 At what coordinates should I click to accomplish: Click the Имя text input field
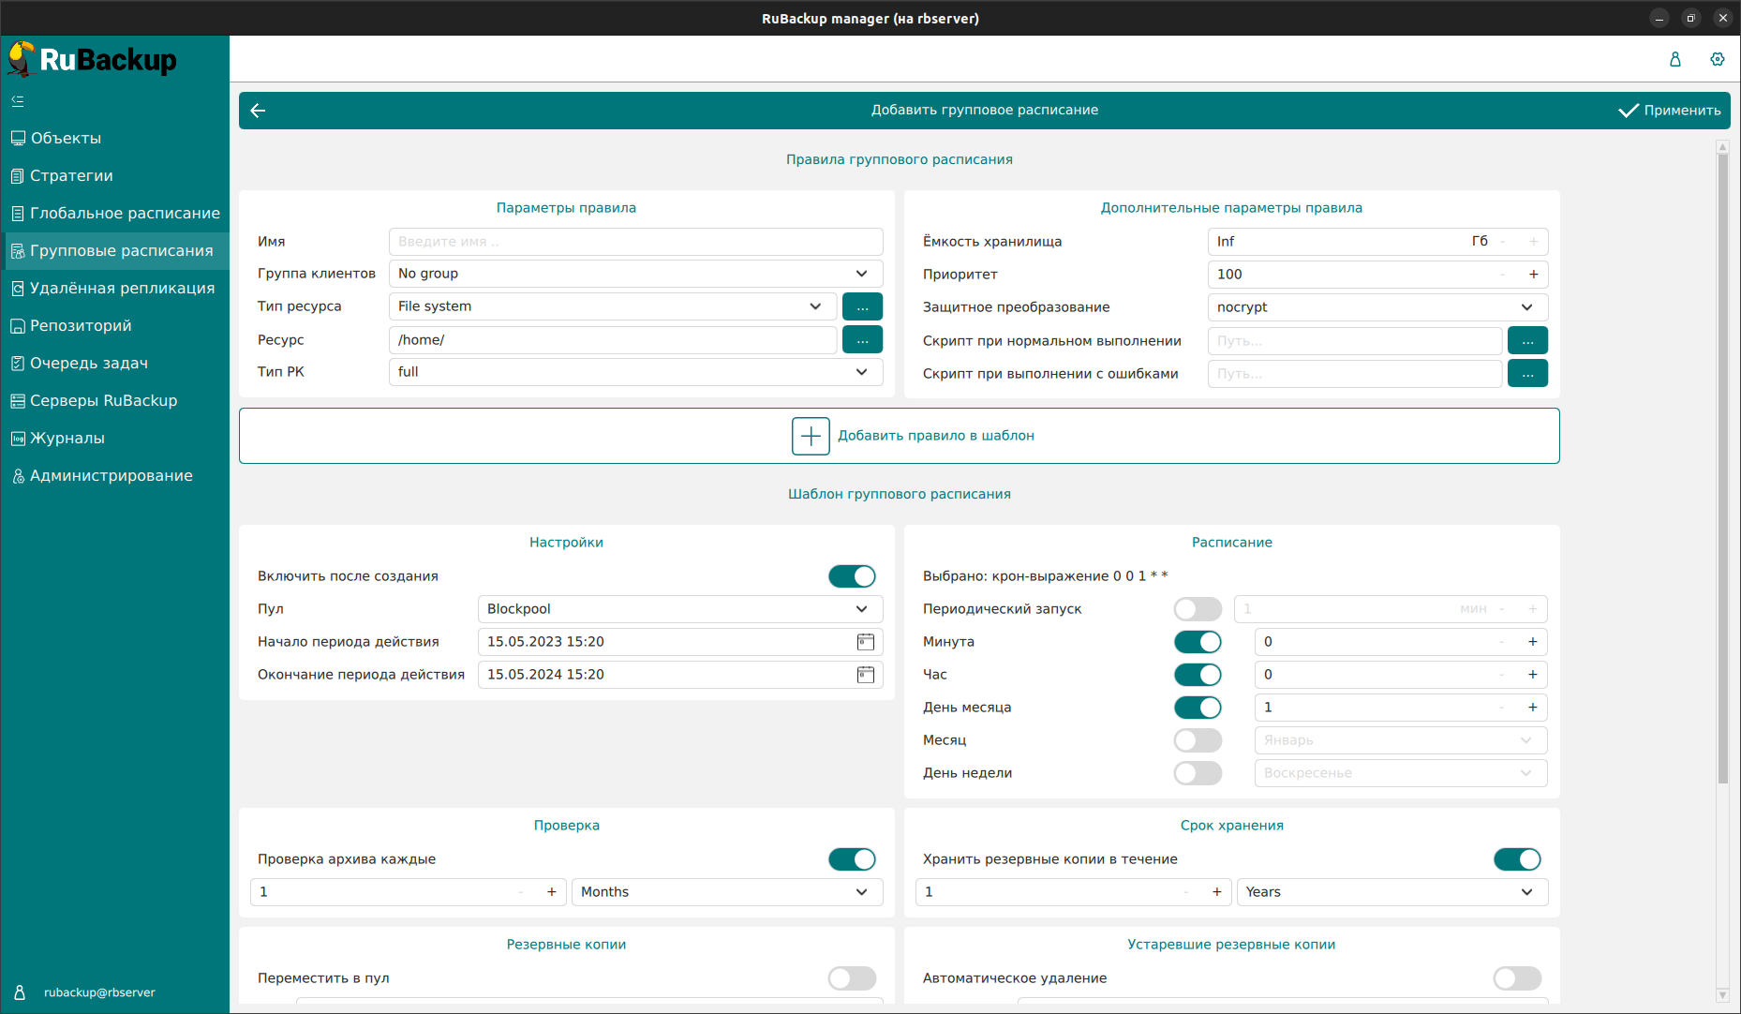(635, 242)
